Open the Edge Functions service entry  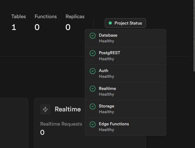(125, 127)
